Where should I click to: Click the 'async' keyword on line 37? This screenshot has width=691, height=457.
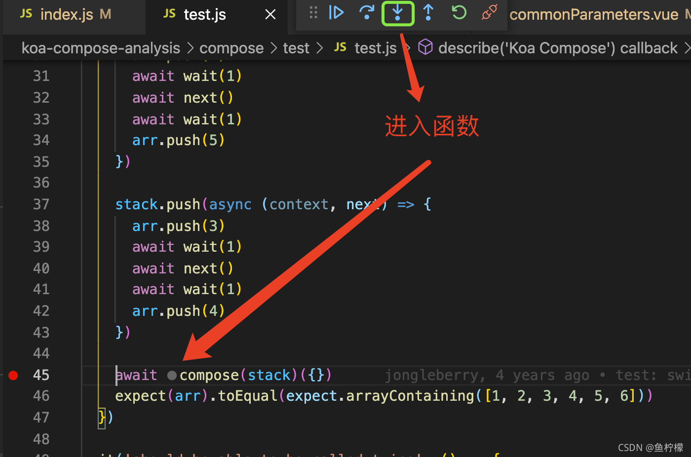tap(230, 204)
